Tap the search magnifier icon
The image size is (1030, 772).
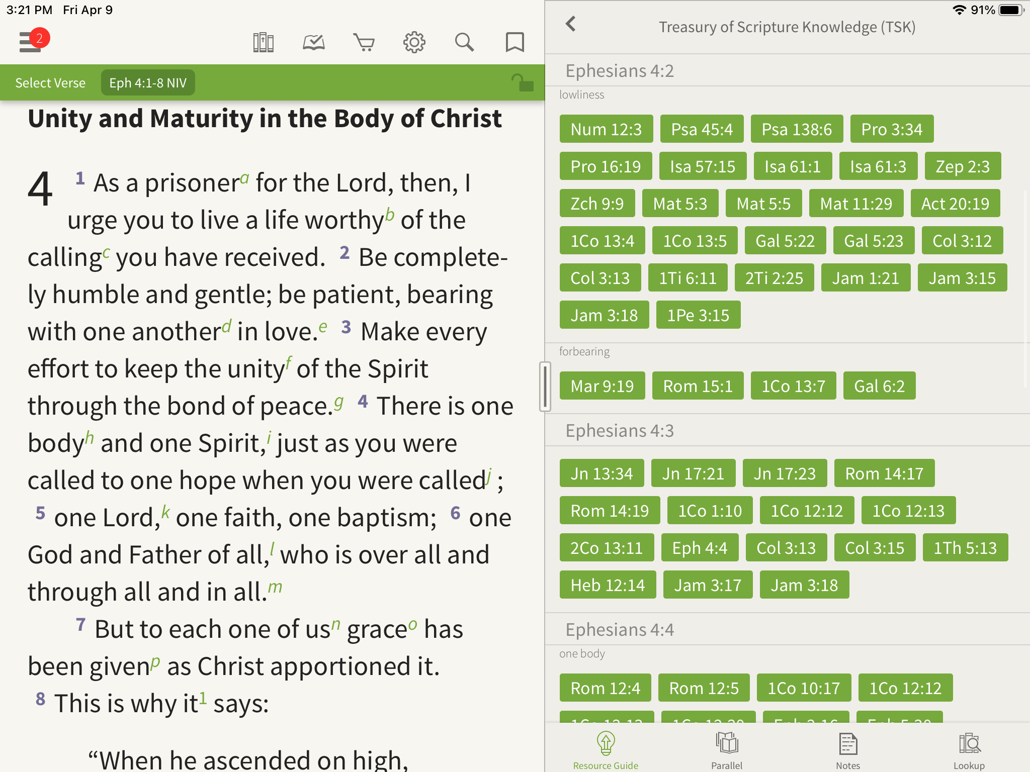pos(464,43)
